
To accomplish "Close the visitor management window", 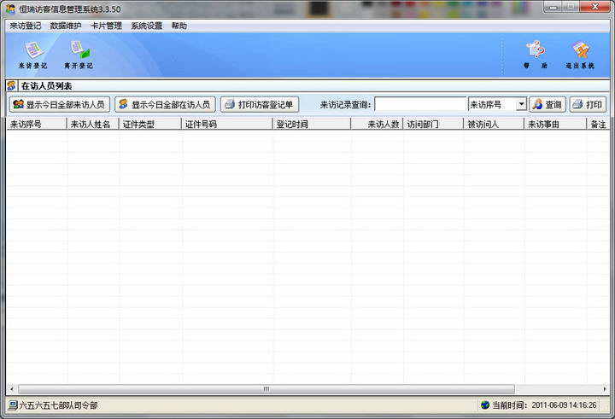I will [x=595, y=7].
